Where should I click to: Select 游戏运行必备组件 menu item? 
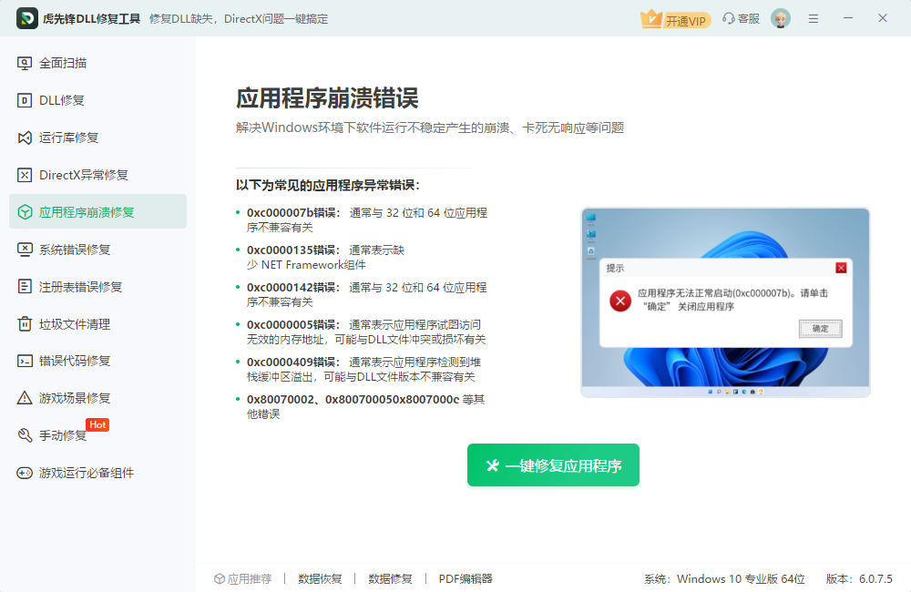coord(97,473)
